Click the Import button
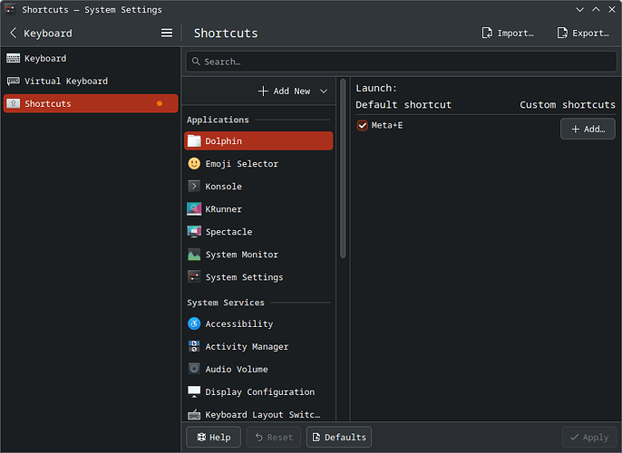The height and width of the screenshot is (453, 622). [x=508, y=33]
